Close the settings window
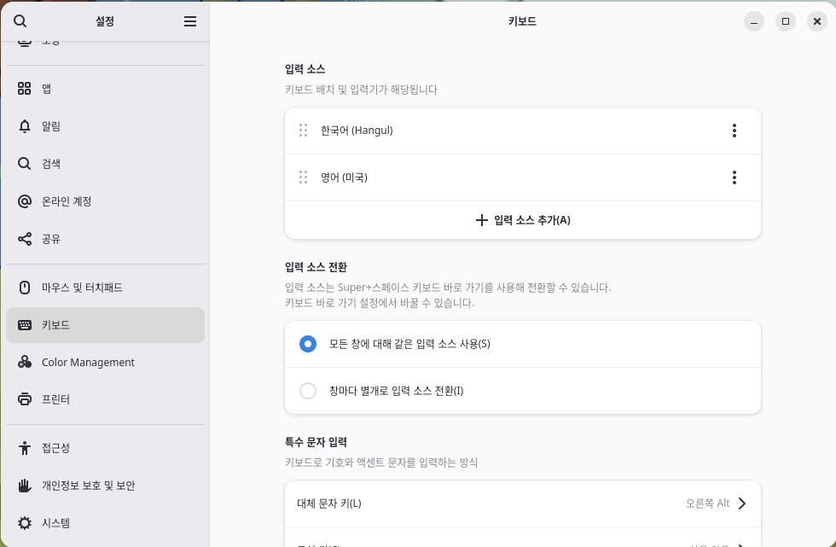Viewport: 836px width, 547px height. click(817, 21)
